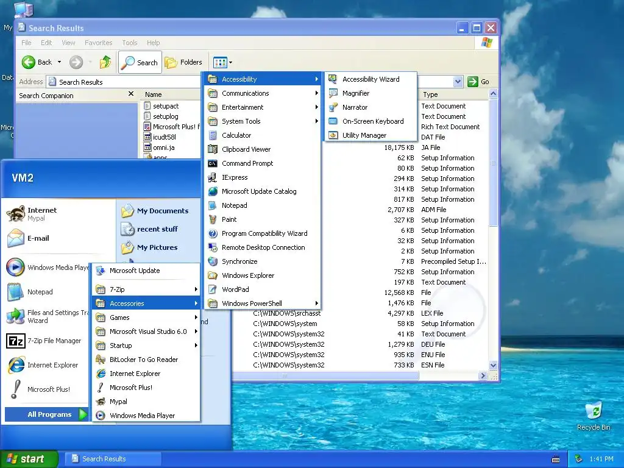Start Program Compatibility Wizard
This screenshot has width=624, height=468.
click(263, 233)
